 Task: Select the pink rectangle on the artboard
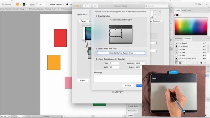(68, 83)
